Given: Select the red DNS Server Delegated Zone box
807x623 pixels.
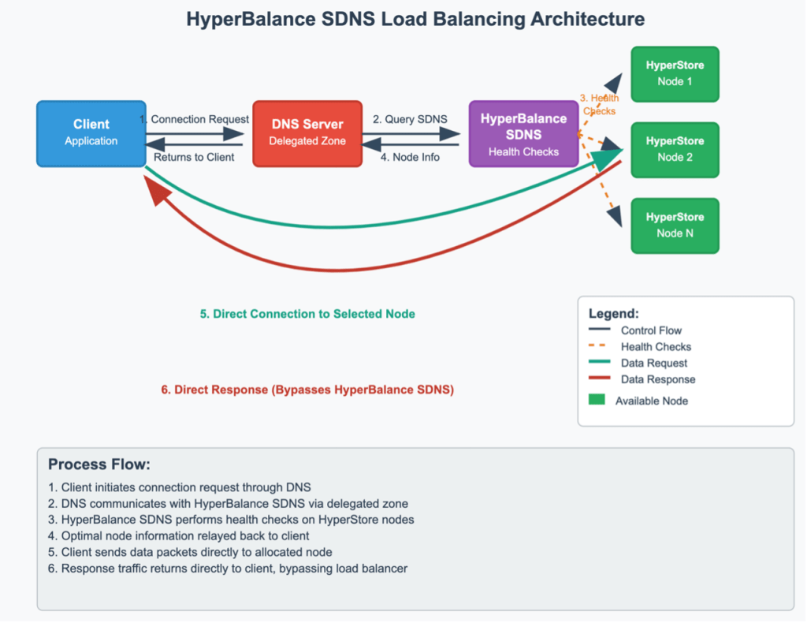Looking at the screenshot, I should tap(307, 134).
